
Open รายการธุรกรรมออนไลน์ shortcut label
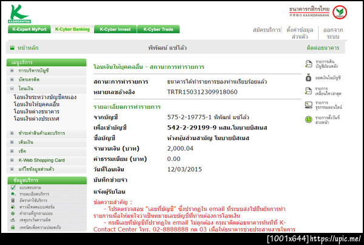coord(328,105)
